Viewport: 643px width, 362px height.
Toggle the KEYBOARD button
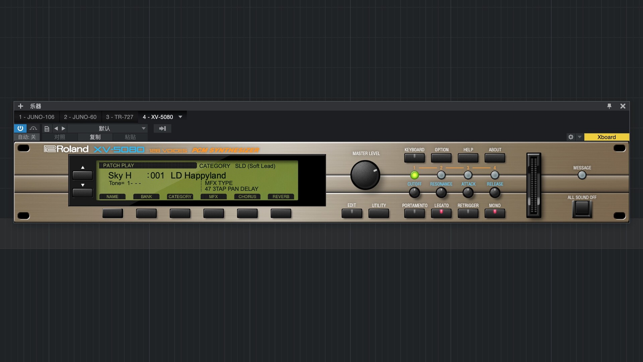(414, 158)
